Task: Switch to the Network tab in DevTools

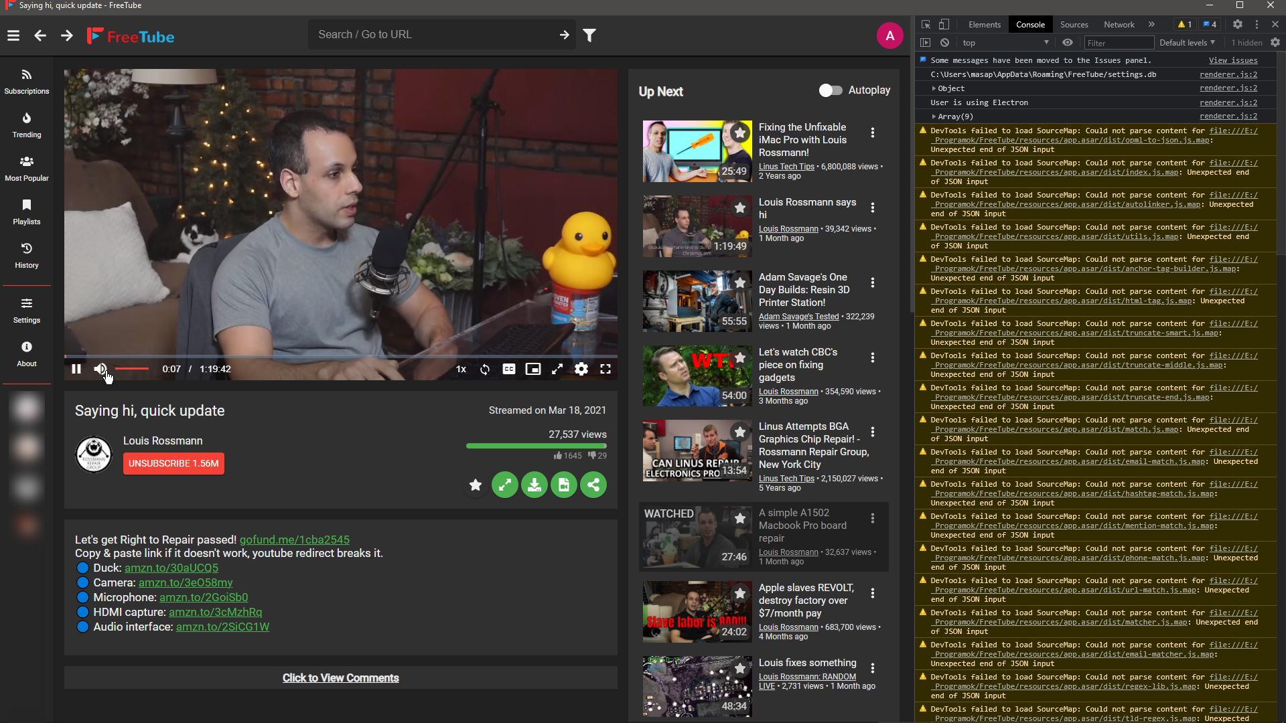Action: point(1118,24)
